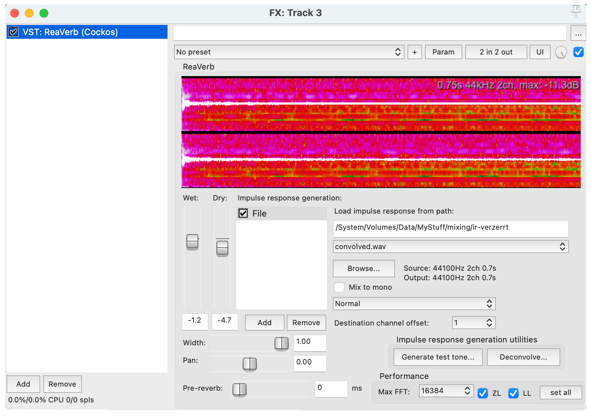Click Add under impulse generation list
The width and height of the screenshot is (591, 417).
[264, 323]
